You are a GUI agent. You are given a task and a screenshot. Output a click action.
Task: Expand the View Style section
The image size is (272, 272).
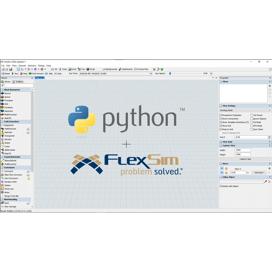click(x=221, y=142)
